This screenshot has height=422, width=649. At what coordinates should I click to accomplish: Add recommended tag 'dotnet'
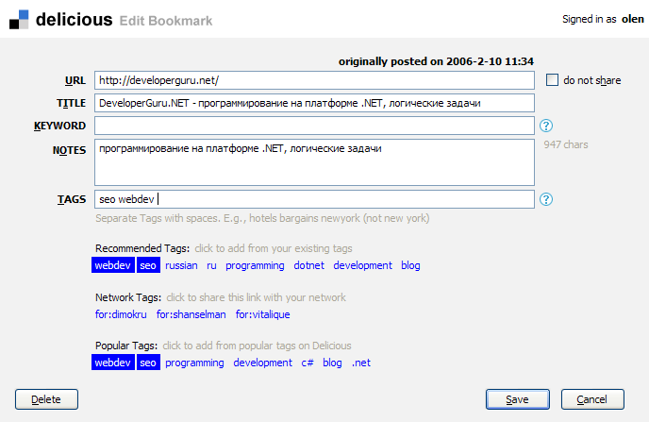click(x=308, y=266)
